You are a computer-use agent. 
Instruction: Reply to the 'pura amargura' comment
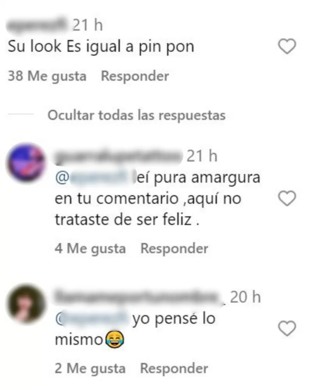click(174, 248)
